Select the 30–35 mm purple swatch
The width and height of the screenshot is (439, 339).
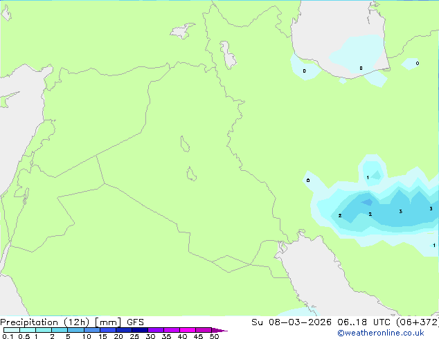156,330
